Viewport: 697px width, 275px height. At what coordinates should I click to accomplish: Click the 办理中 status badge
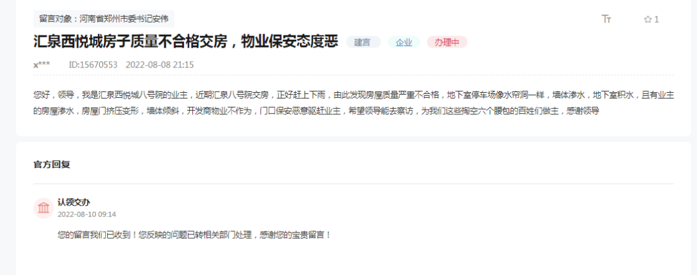[x=447, y=42]
